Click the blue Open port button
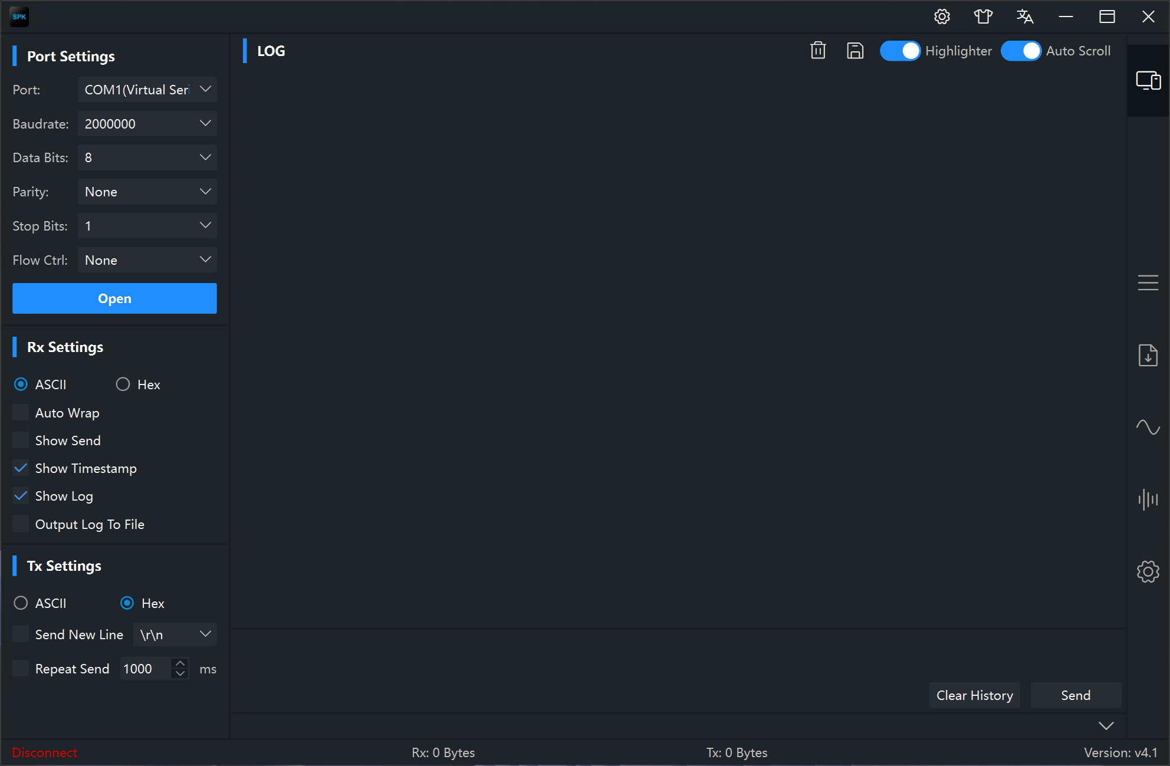 click(x=114, y=298)
